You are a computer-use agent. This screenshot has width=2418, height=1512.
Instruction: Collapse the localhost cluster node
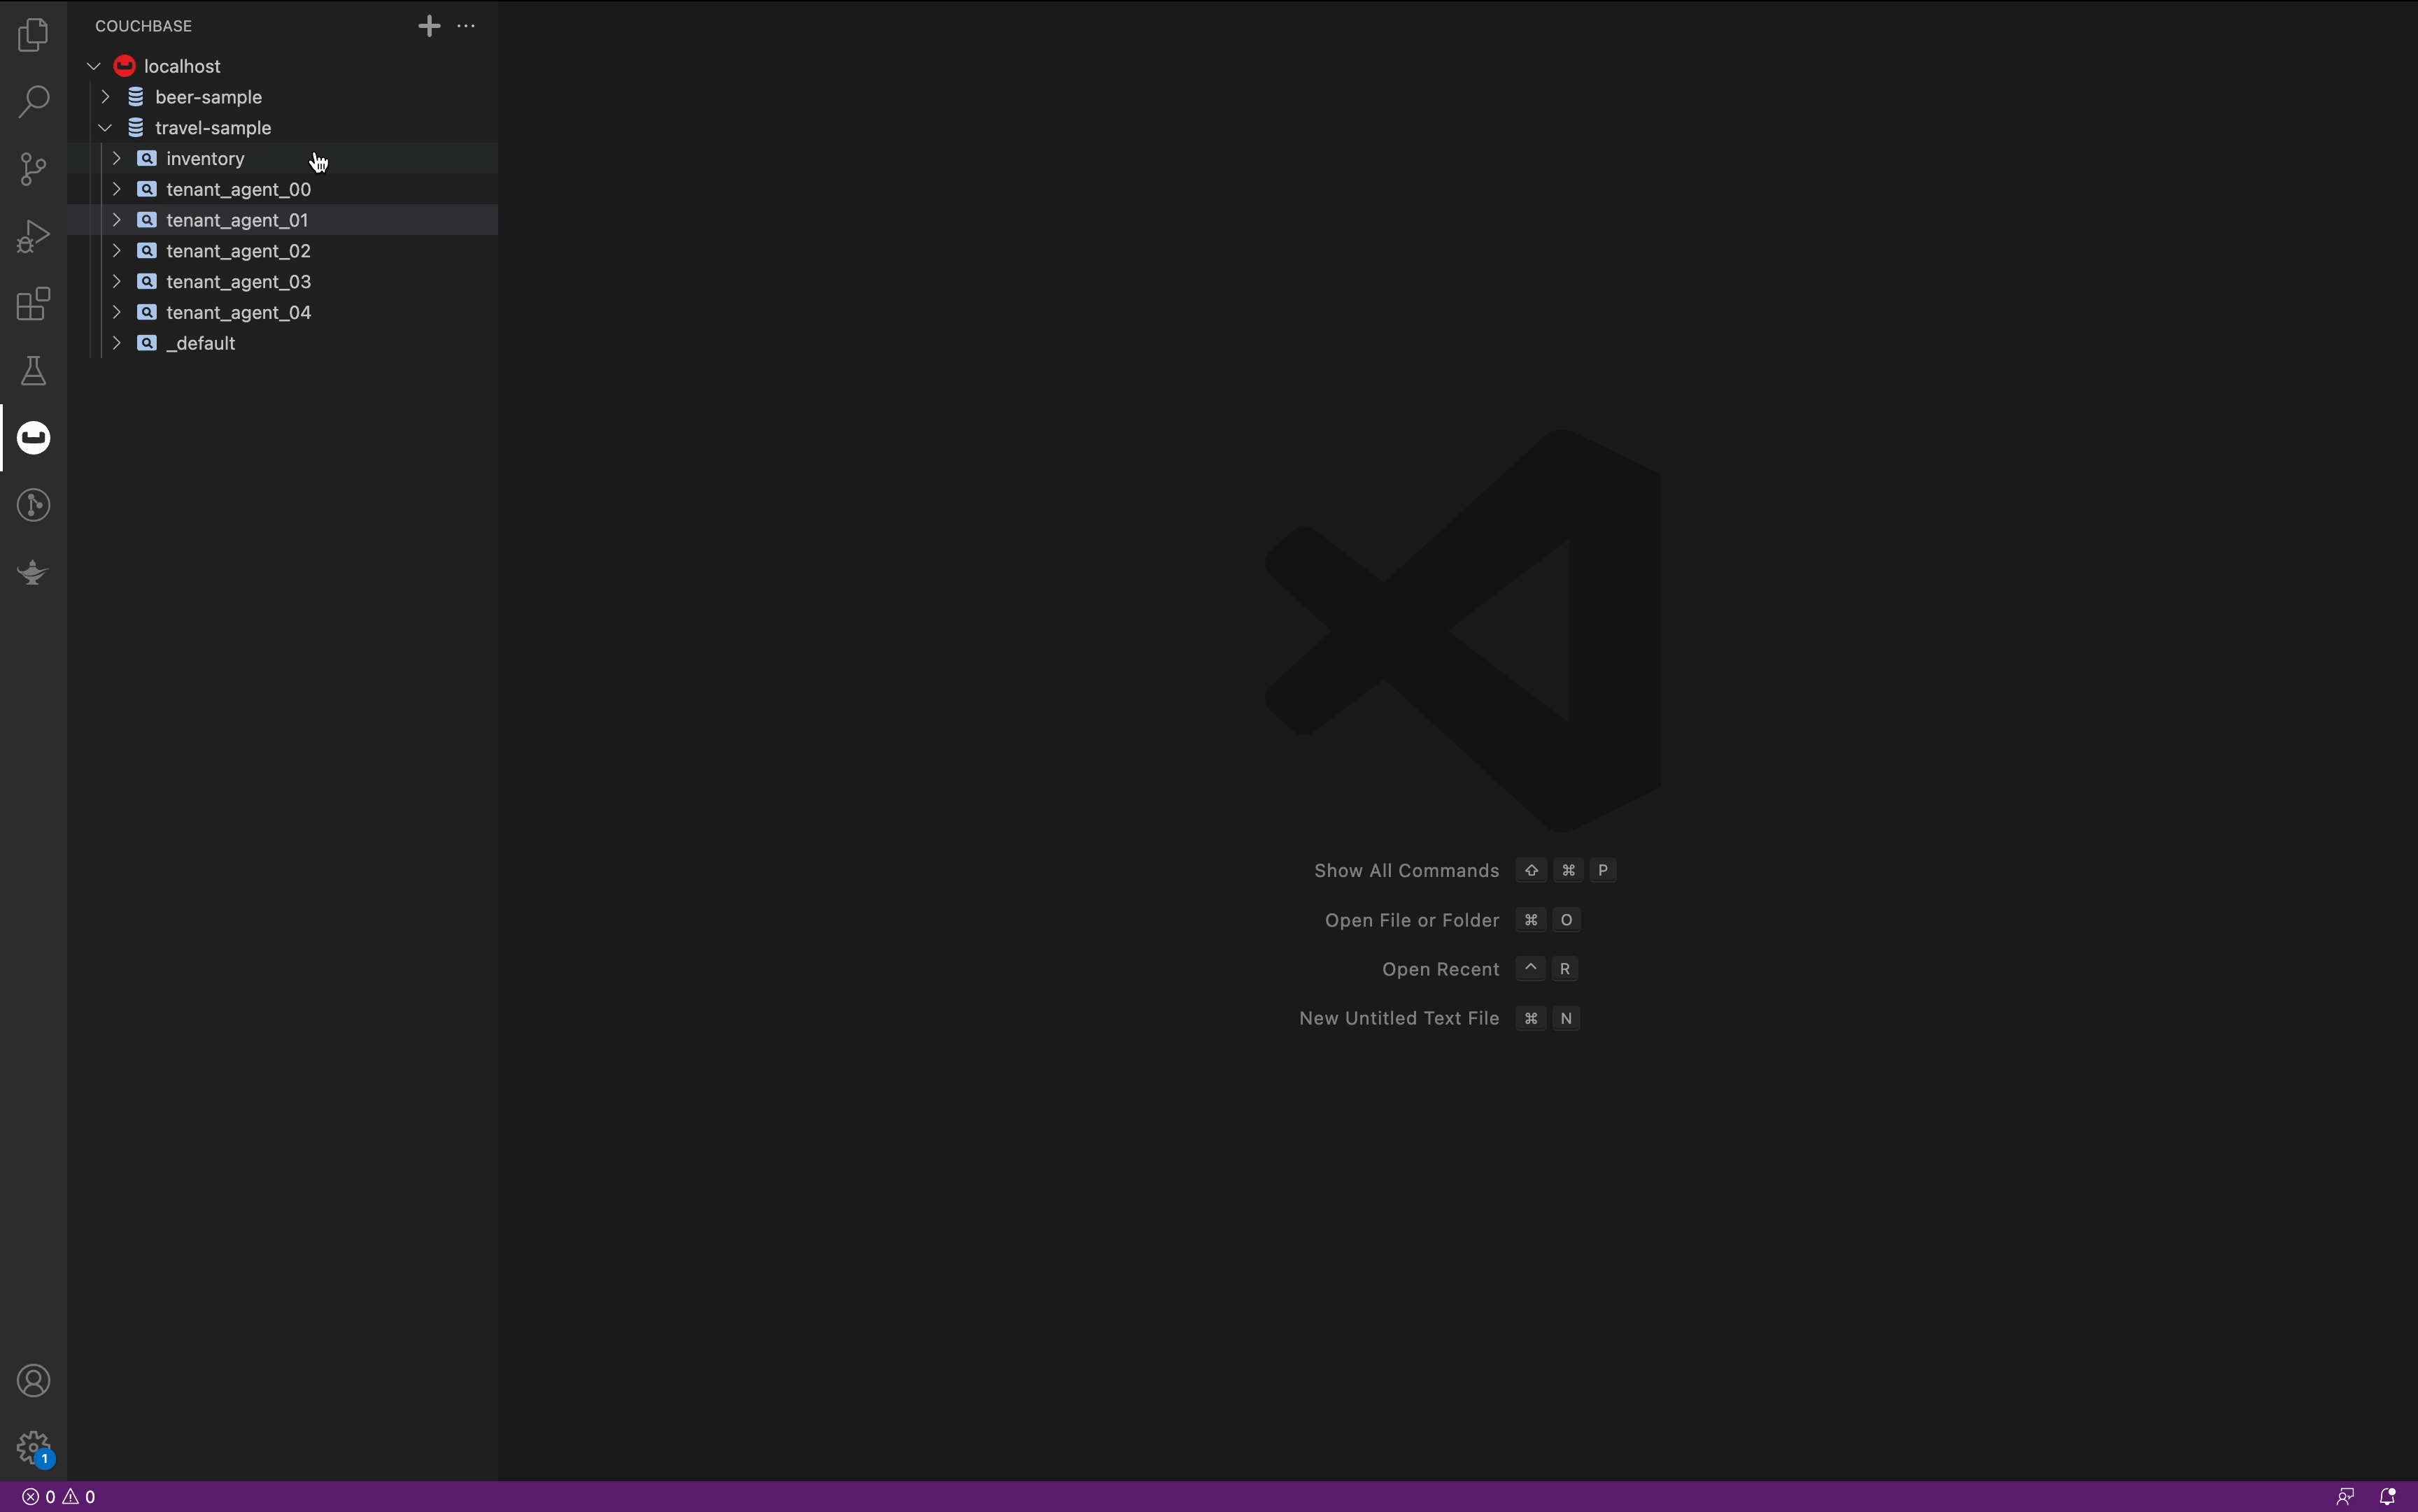coord(94,66)
